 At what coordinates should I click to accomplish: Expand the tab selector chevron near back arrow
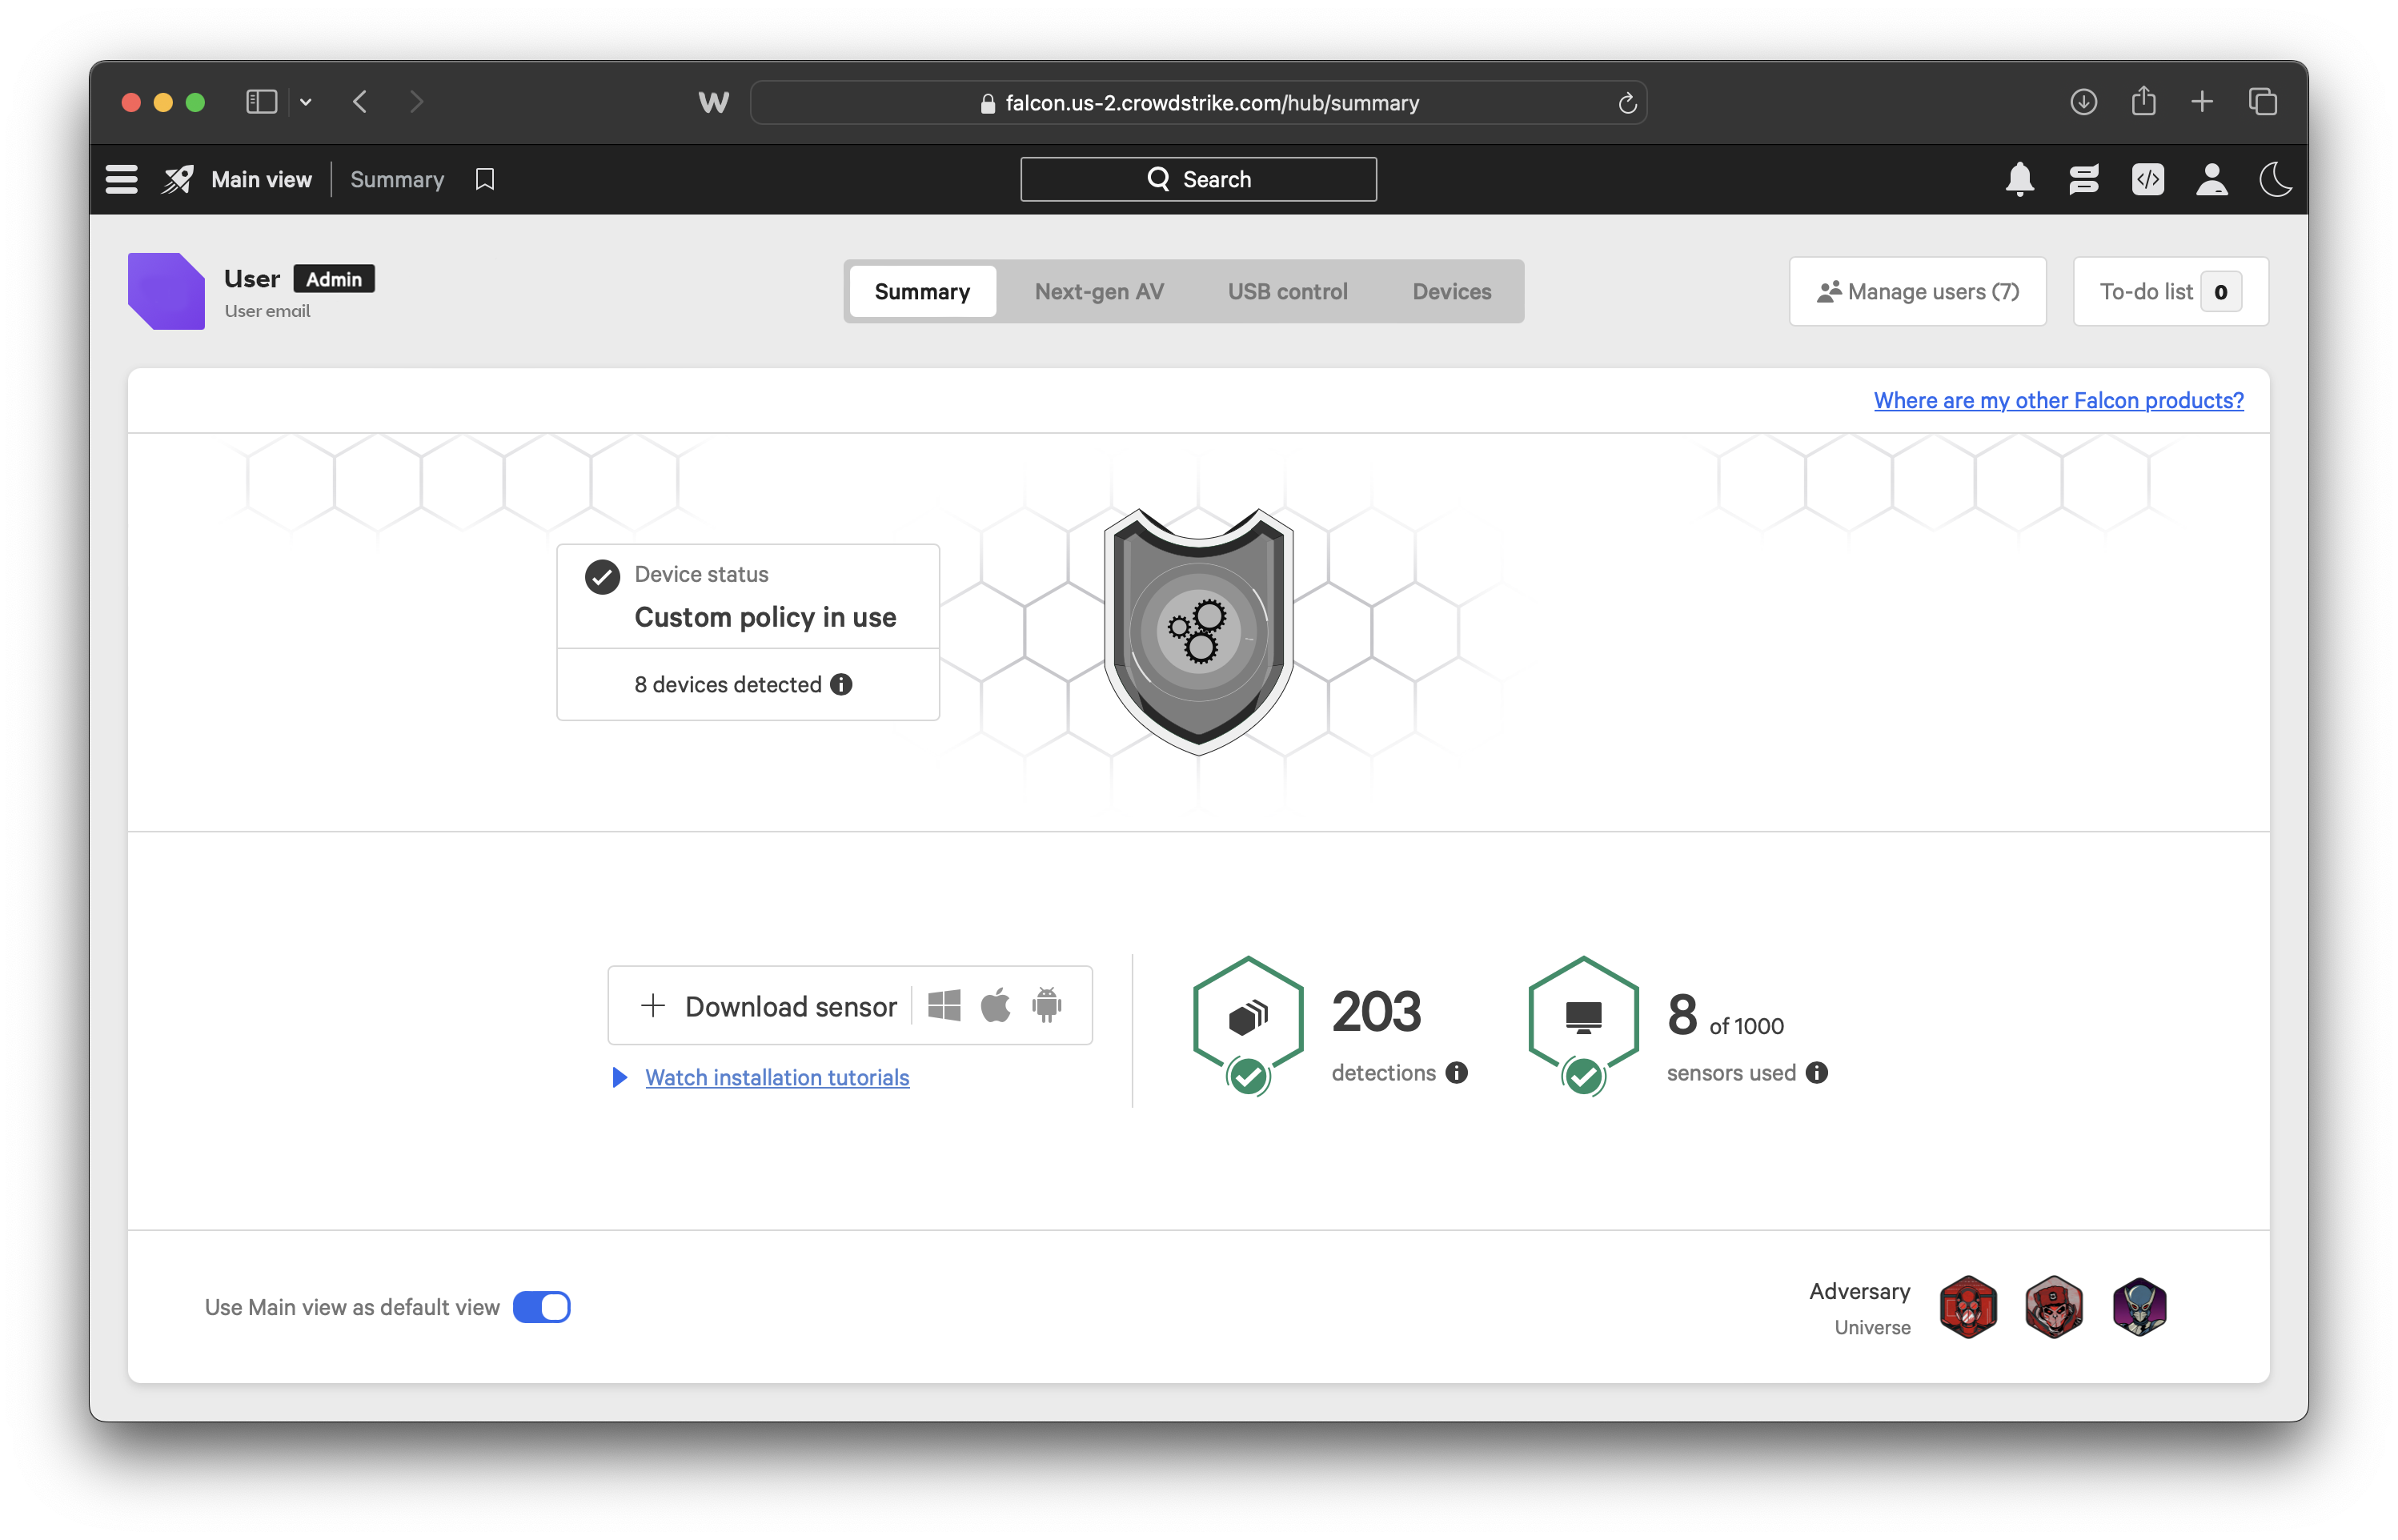tap(306, 101)
